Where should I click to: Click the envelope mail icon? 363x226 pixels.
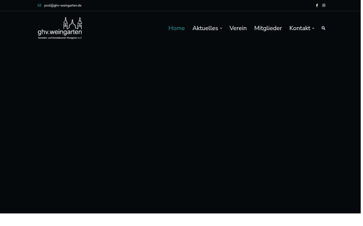39,5
